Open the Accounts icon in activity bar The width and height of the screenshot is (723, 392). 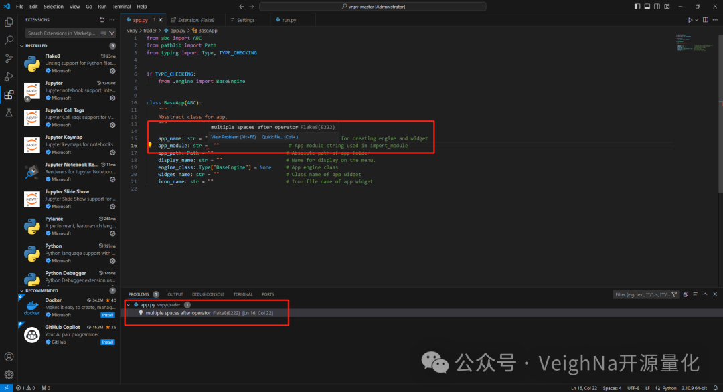pyautogui.click(x=9, y=357)
